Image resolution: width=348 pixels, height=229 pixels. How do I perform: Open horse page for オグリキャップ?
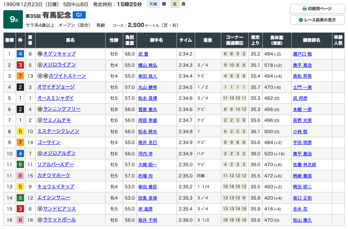pos(59,54)
